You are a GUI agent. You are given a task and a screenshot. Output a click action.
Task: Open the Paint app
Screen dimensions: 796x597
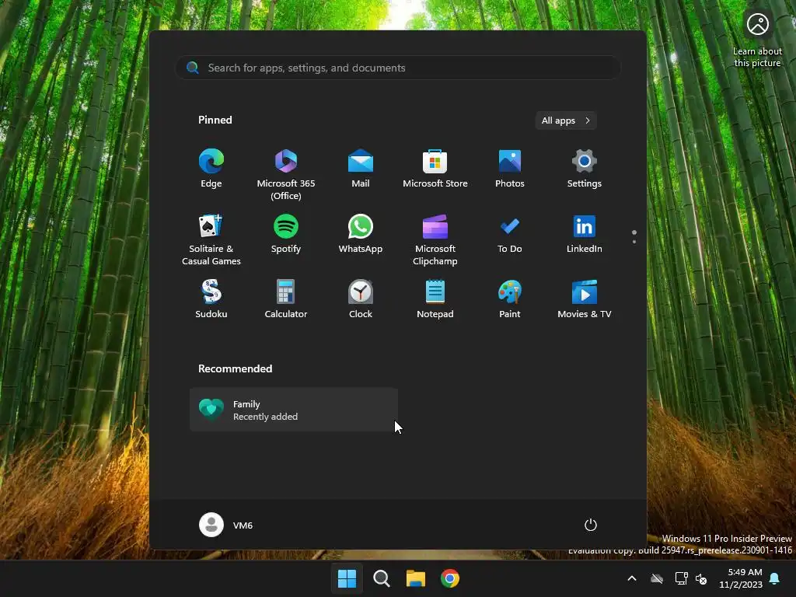tap(510, 299)
